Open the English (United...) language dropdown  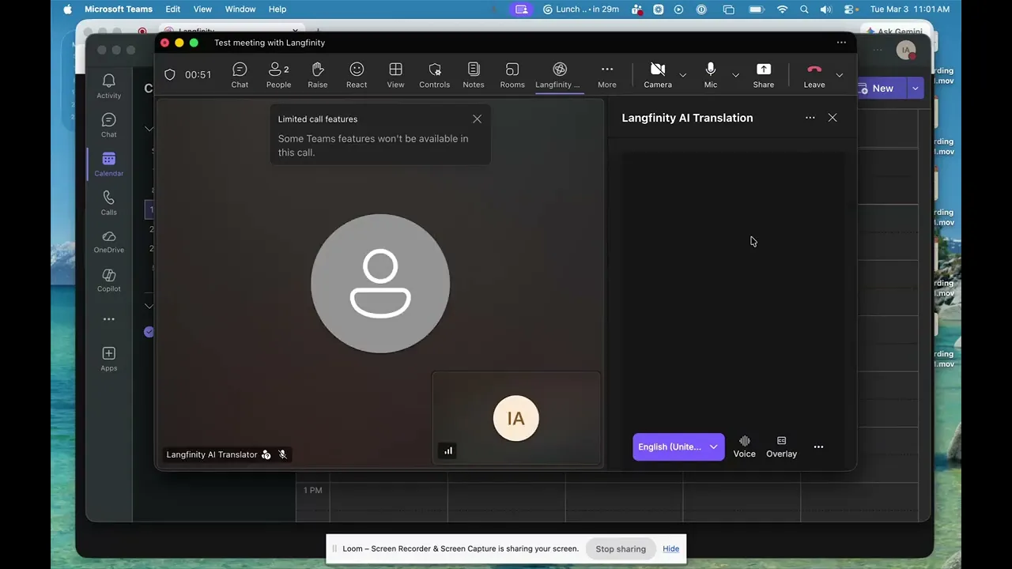(678, 447)
